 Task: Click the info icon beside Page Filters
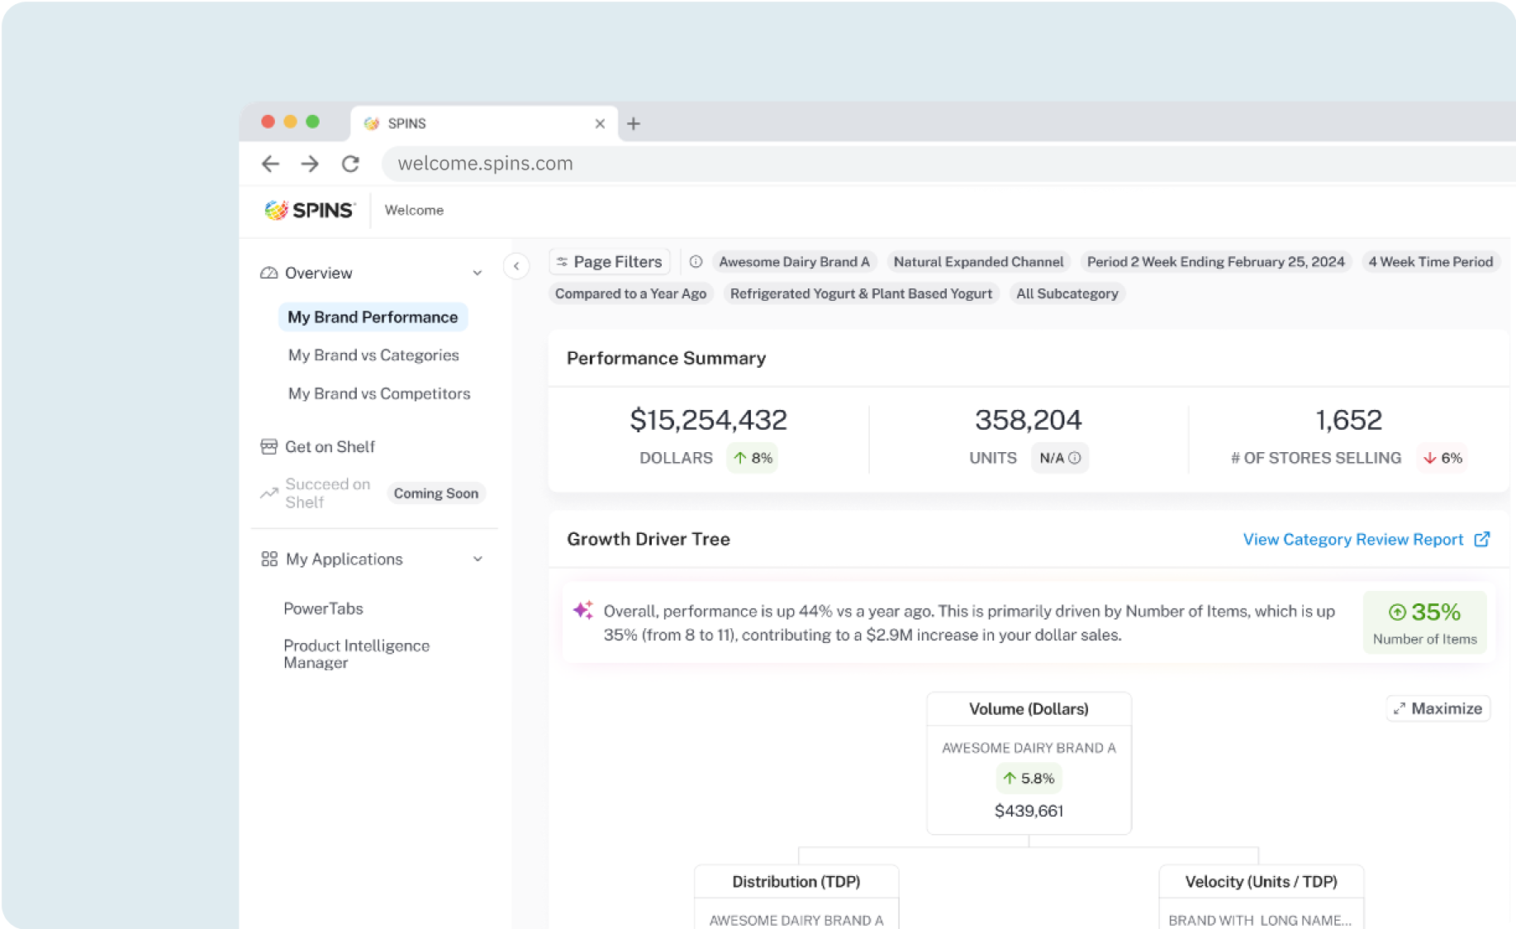click(x=696, y=262)
